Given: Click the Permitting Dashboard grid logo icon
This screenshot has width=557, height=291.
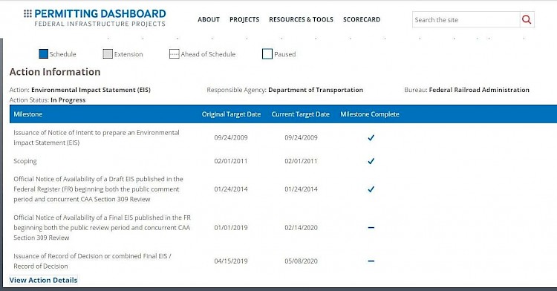Looking at the screenshot, I should pos(27,13).
